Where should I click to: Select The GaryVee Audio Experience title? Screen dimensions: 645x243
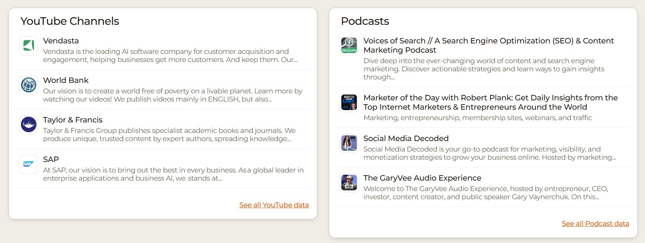pyautogui.click(x=422, y=178)
